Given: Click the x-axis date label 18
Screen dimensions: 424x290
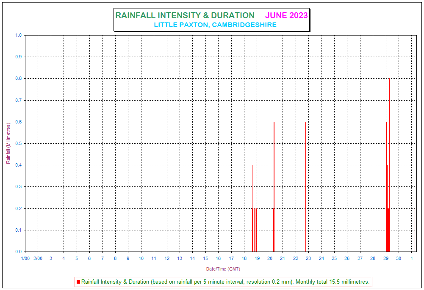Looking at the screenshot, I should 244,258.
